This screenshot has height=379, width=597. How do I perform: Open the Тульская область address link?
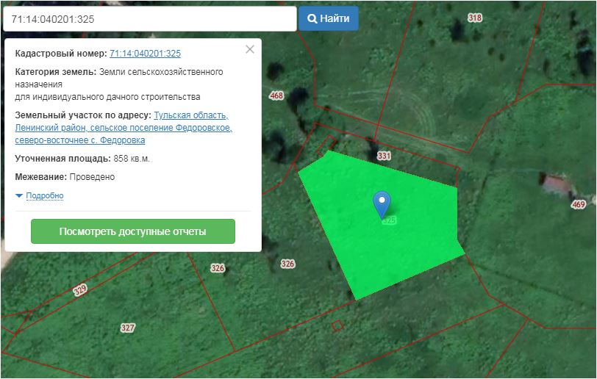191,115
